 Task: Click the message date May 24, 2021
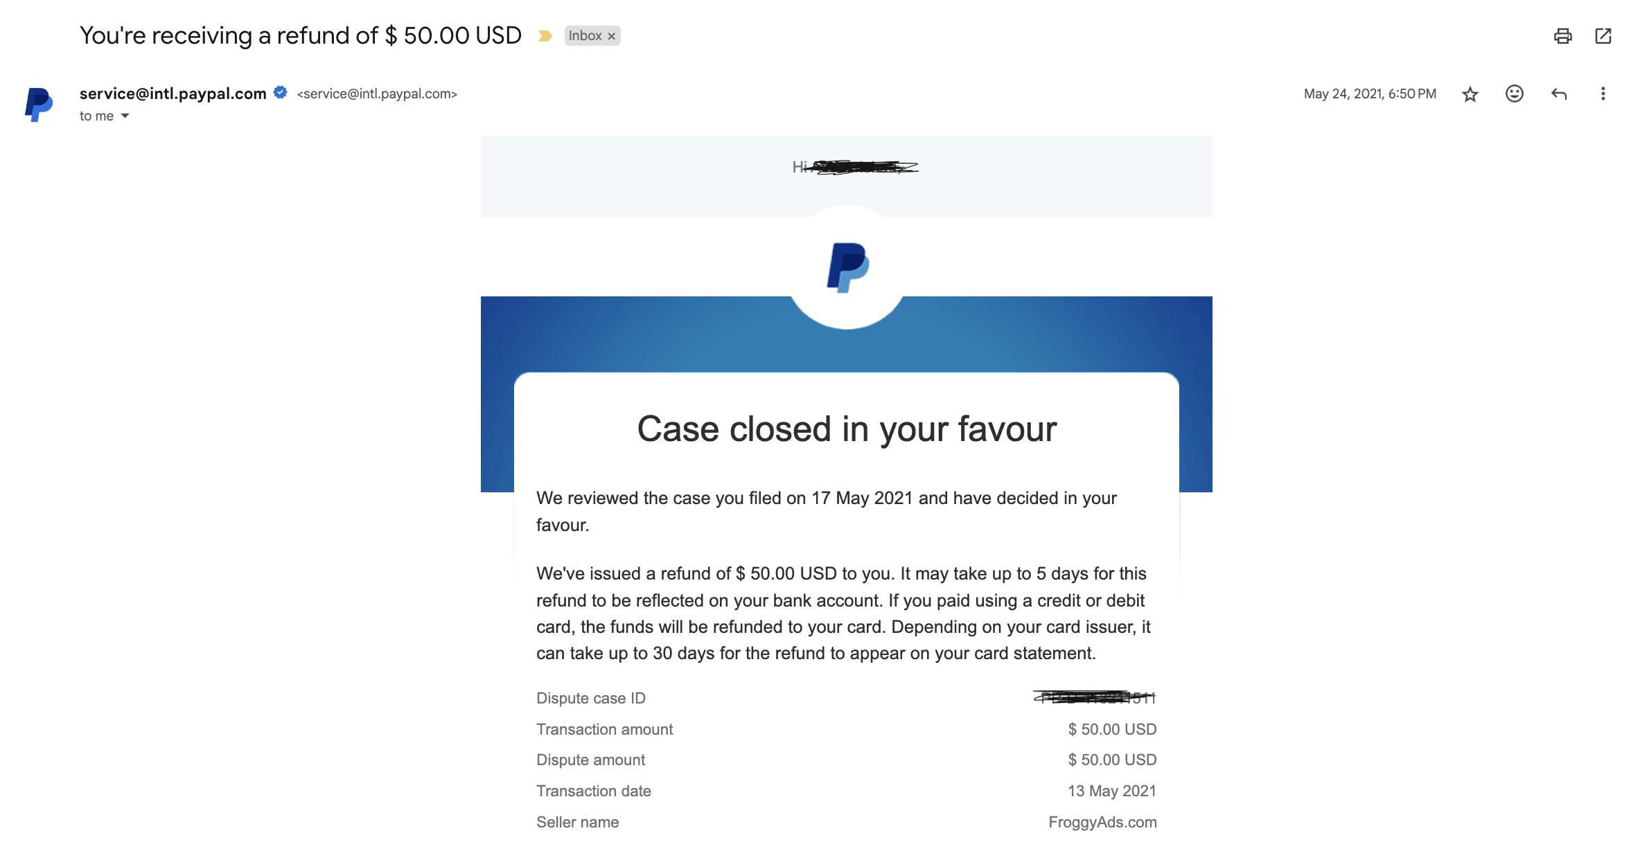coord(1368,93)
